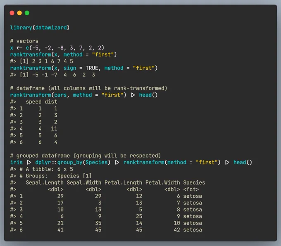The width and height of the screenshot is (281, 246).
Task: Click Sepal.Length value 17 in row 2
Action: (x=60, y=203)
